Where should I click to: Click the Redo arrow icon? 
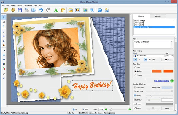48,10
